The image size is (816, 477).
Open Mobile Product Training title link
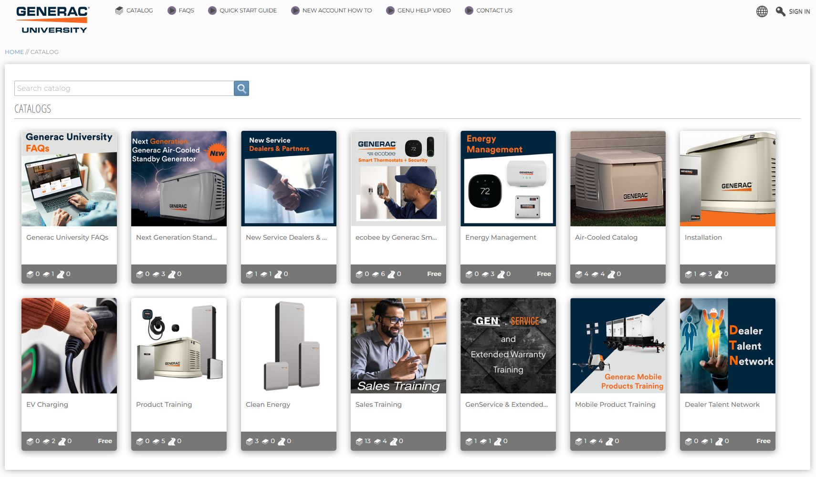click(x=615, y=404)
